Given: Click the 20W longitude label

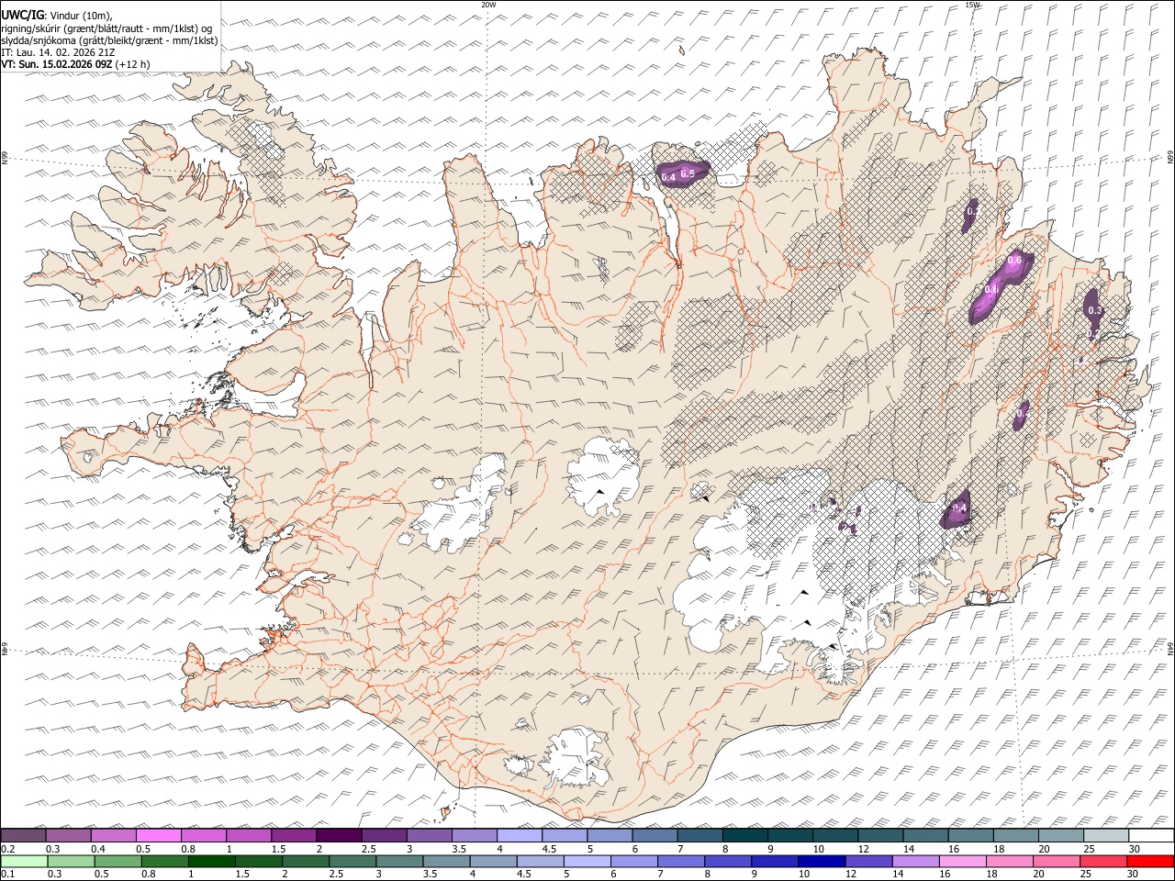Looking at the screenshot, I should click(488, 5).
